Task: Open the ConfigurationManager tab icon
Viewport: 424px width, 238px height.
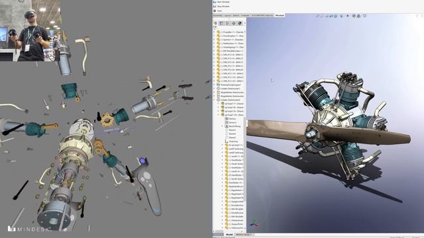Action: pos(227,23)
